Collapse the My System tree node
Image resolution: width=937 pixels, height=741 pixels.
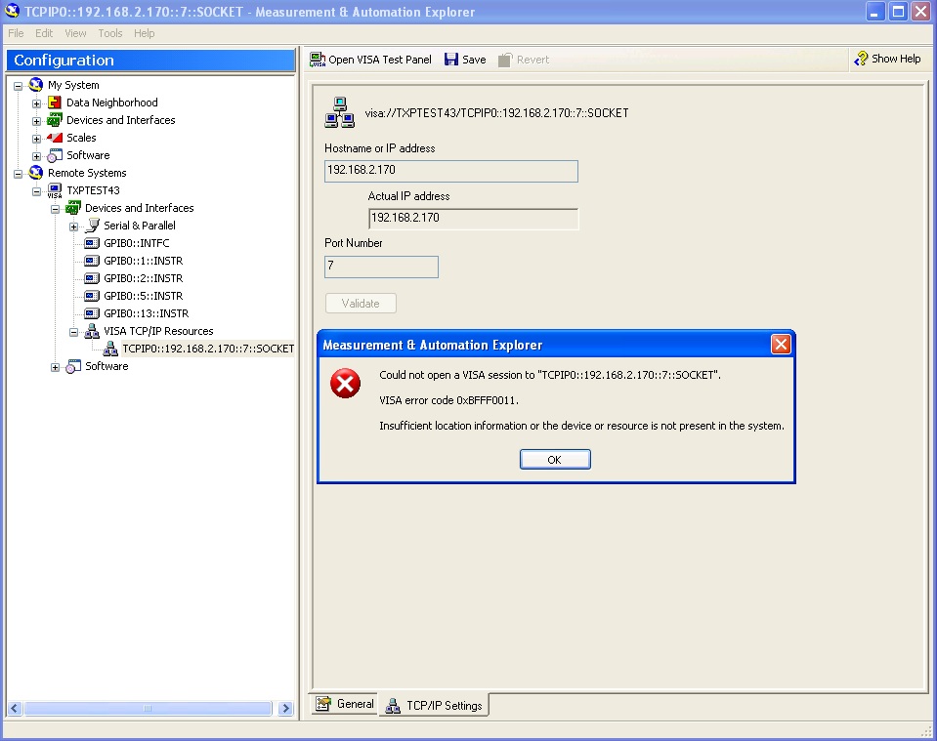click(x=18, y=86)
